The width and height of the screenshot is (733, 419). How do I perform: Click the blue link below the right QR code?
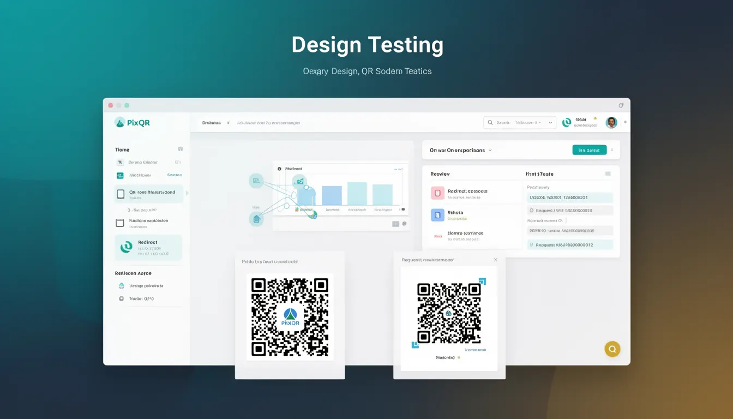[475, 350]
